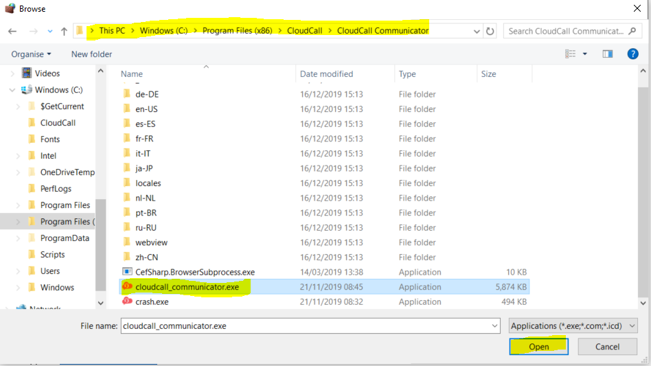Image resolution: width=651 pixels, height=366 pixels.
Task: Toggle the preview pane
Action: click(608, 54)
